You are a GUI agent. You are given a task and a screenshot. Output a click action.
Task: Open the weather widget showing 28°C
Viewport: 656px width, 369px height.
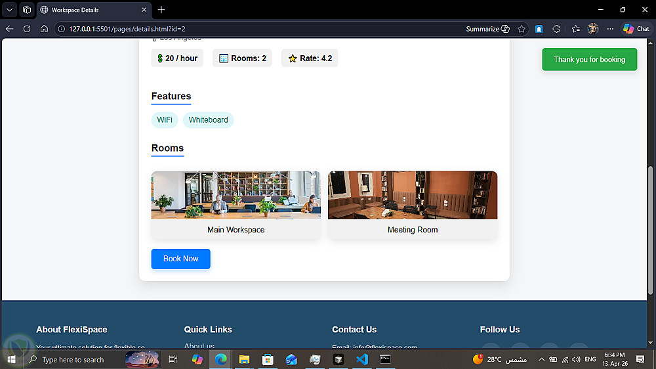[500, 359]
